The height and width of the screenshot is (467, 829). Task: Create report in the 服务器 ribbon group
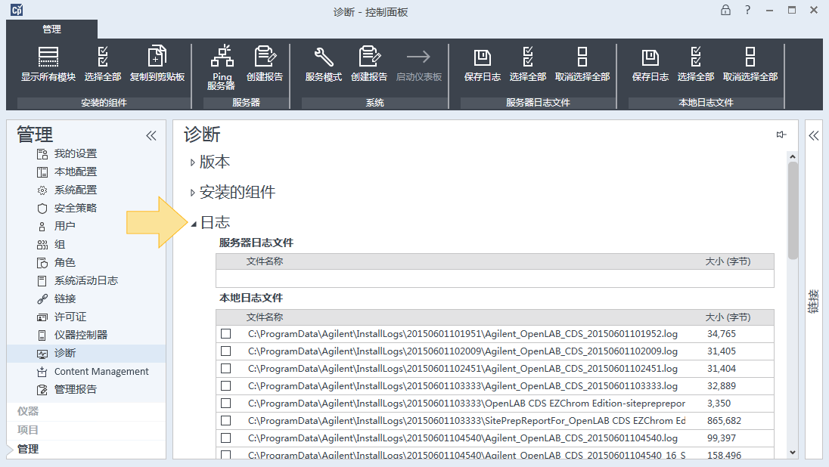point(264,63)
